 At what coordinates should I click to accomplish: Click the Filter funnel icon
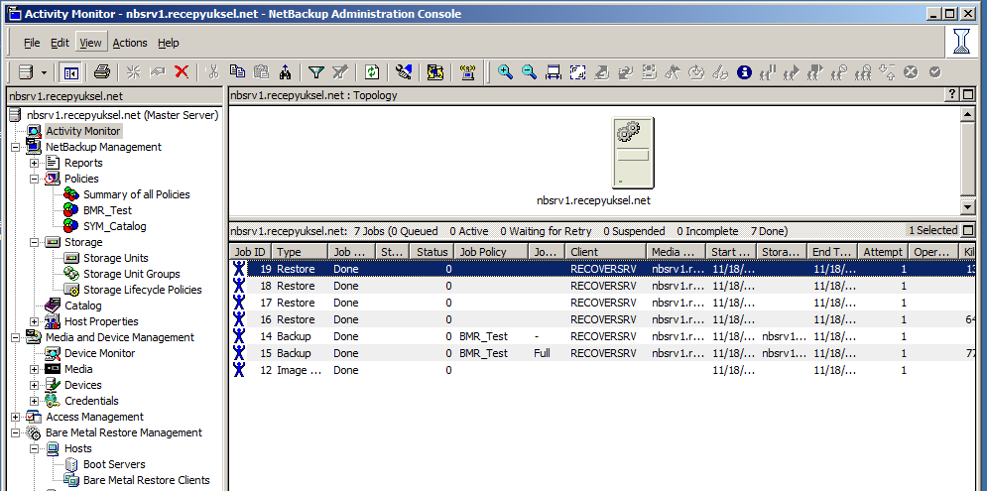[316, 72]
